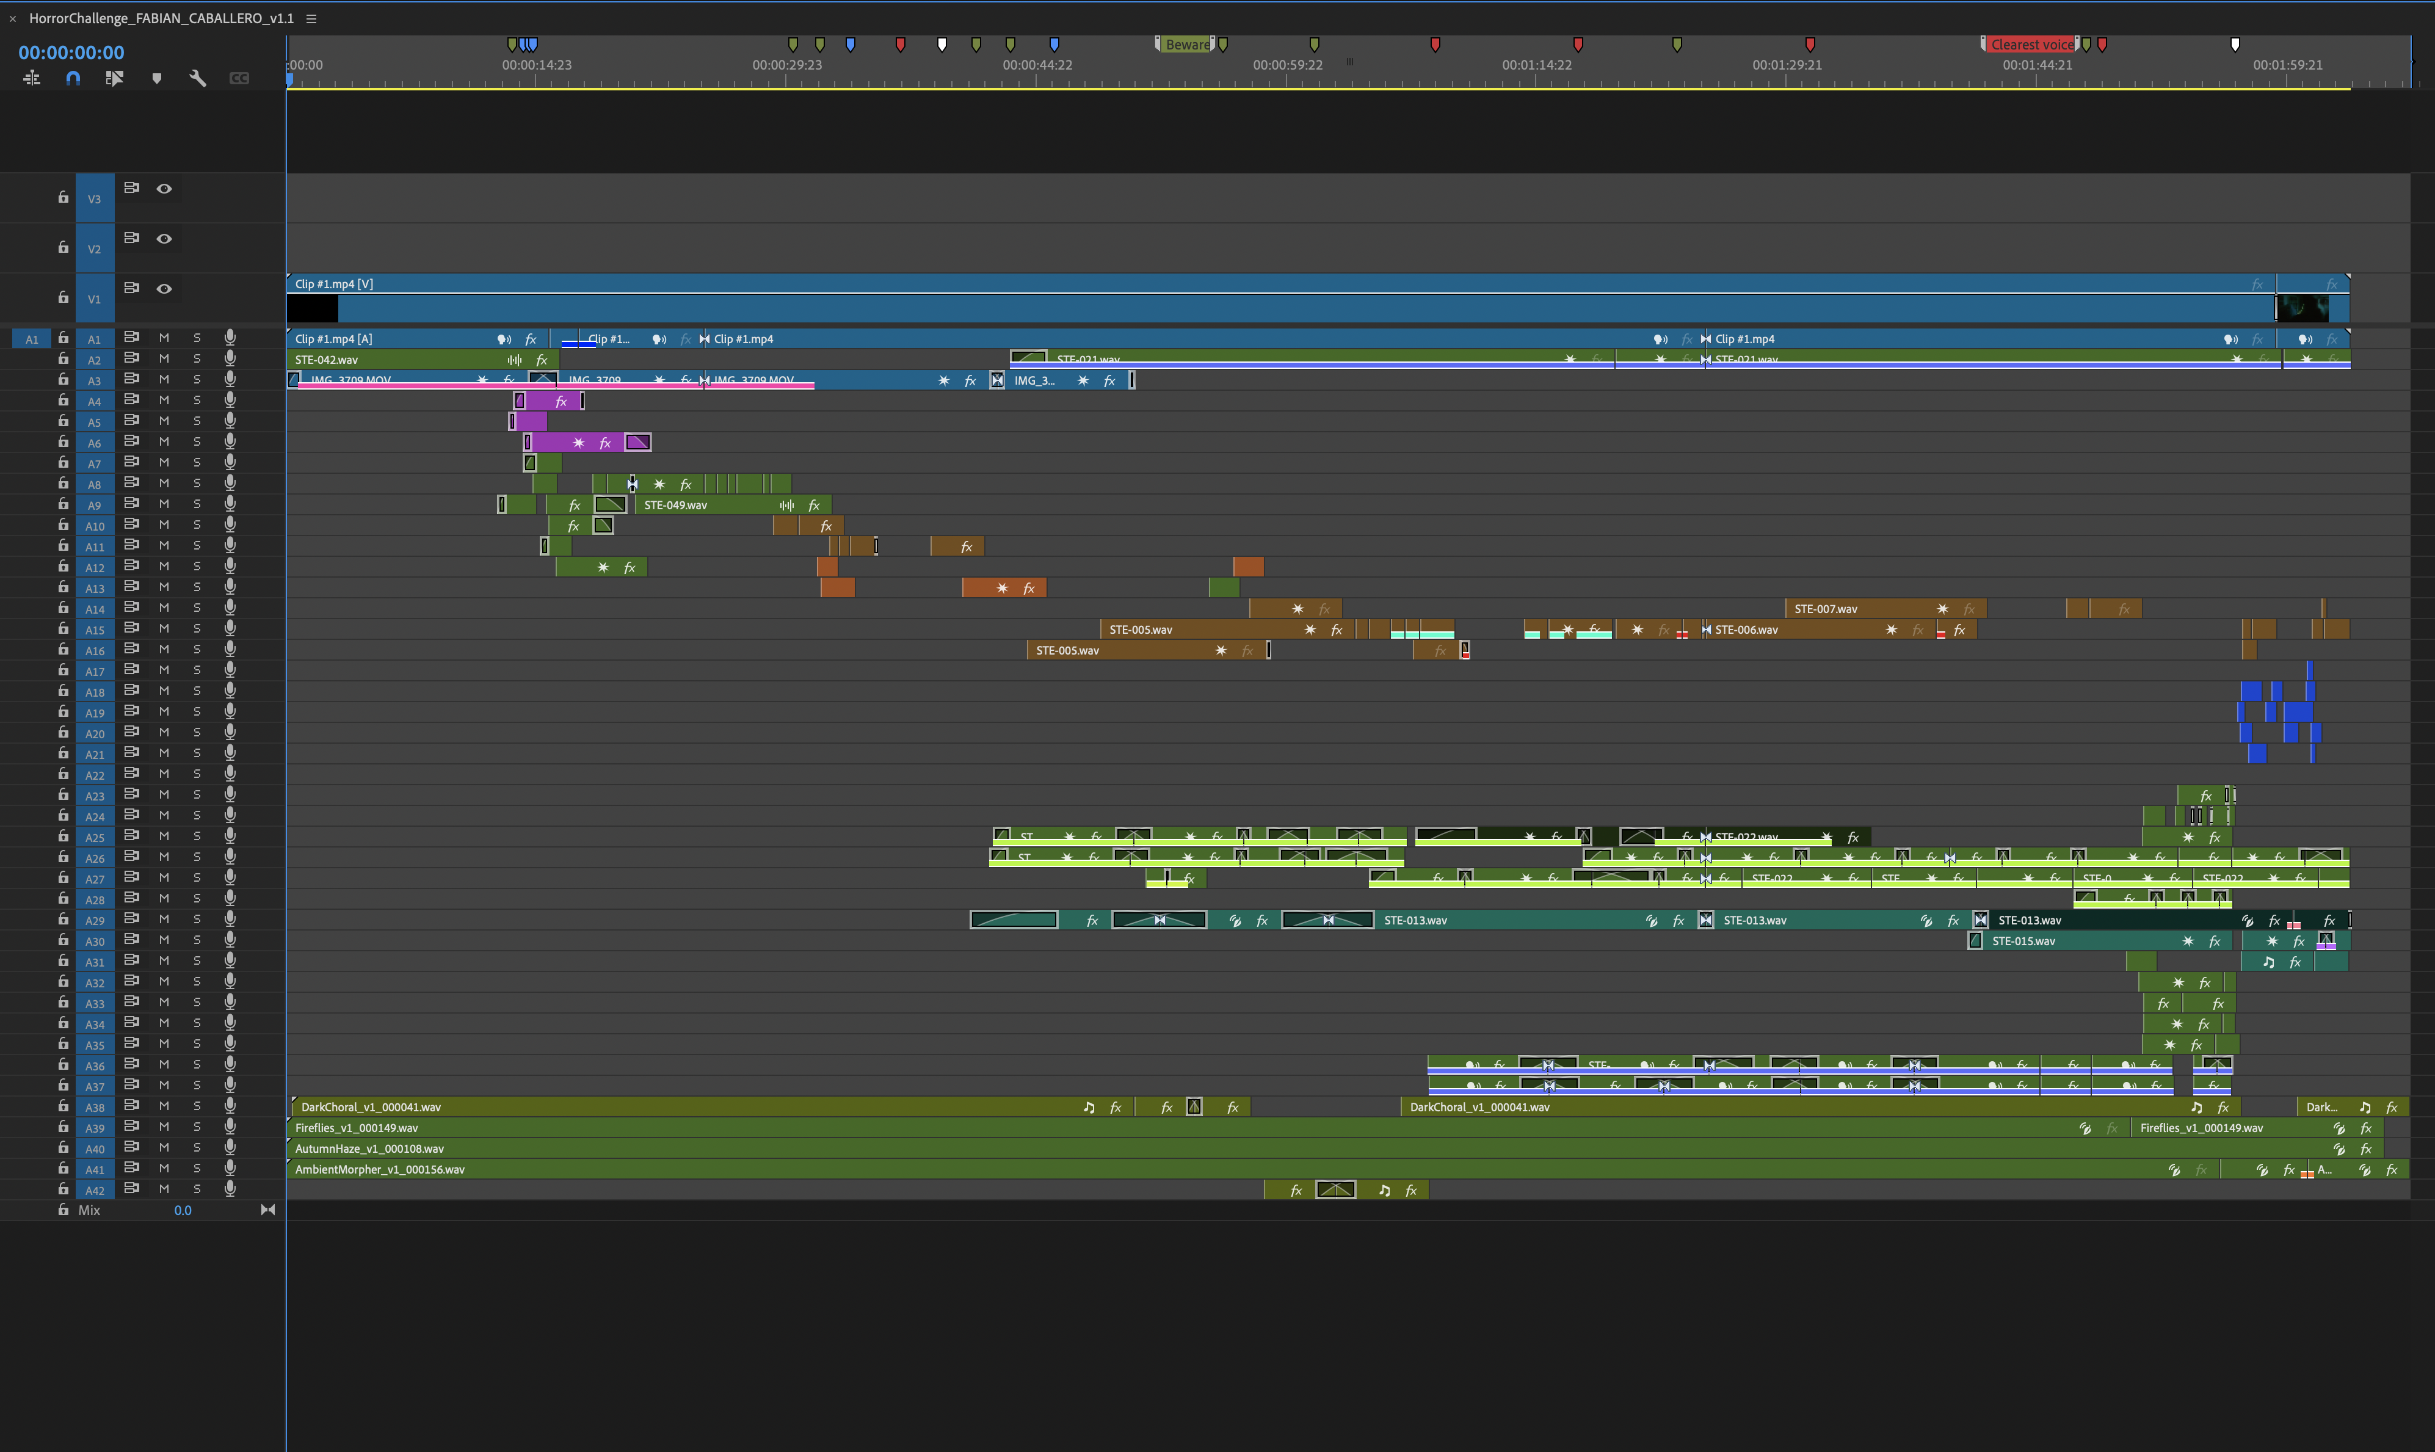Viewport: 2435px width, 1452px height.
Task: Solo audio track A38
Action: pos(197,1106)
